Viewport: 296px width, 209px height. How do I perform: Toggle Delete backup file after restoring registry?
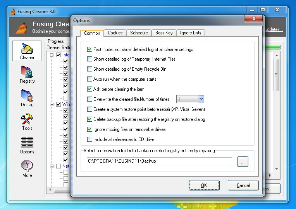click(x=89, y=119)
